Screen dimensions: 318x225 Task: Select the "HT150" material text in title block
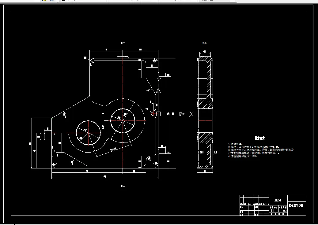point(278,200)
